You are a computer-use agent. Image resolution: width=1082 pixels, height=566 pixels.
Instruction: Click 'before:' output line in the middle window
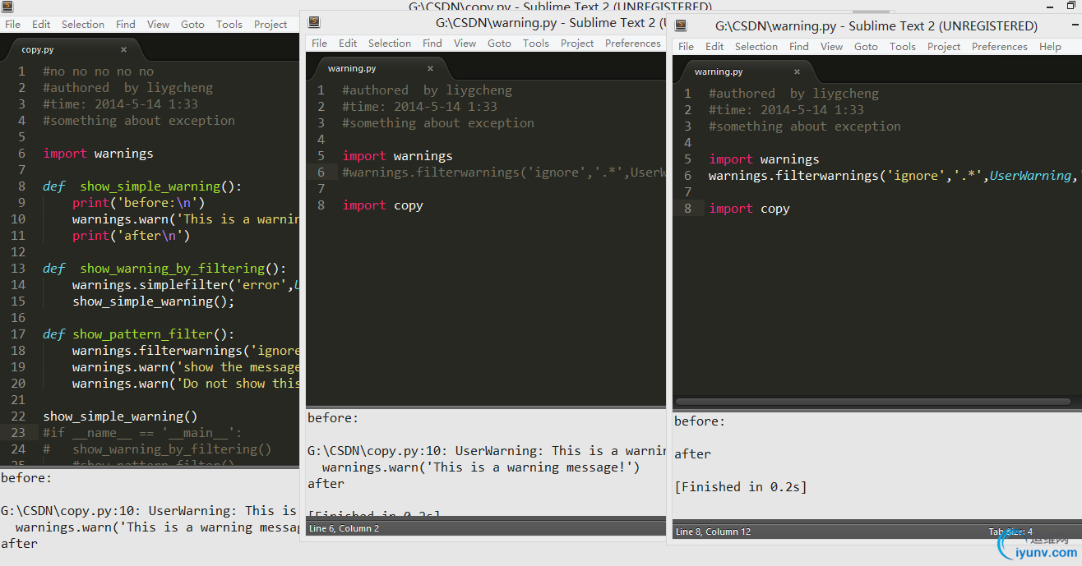(x=333, y=418)
